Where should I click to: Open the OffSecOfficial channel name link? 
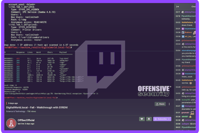26,120
